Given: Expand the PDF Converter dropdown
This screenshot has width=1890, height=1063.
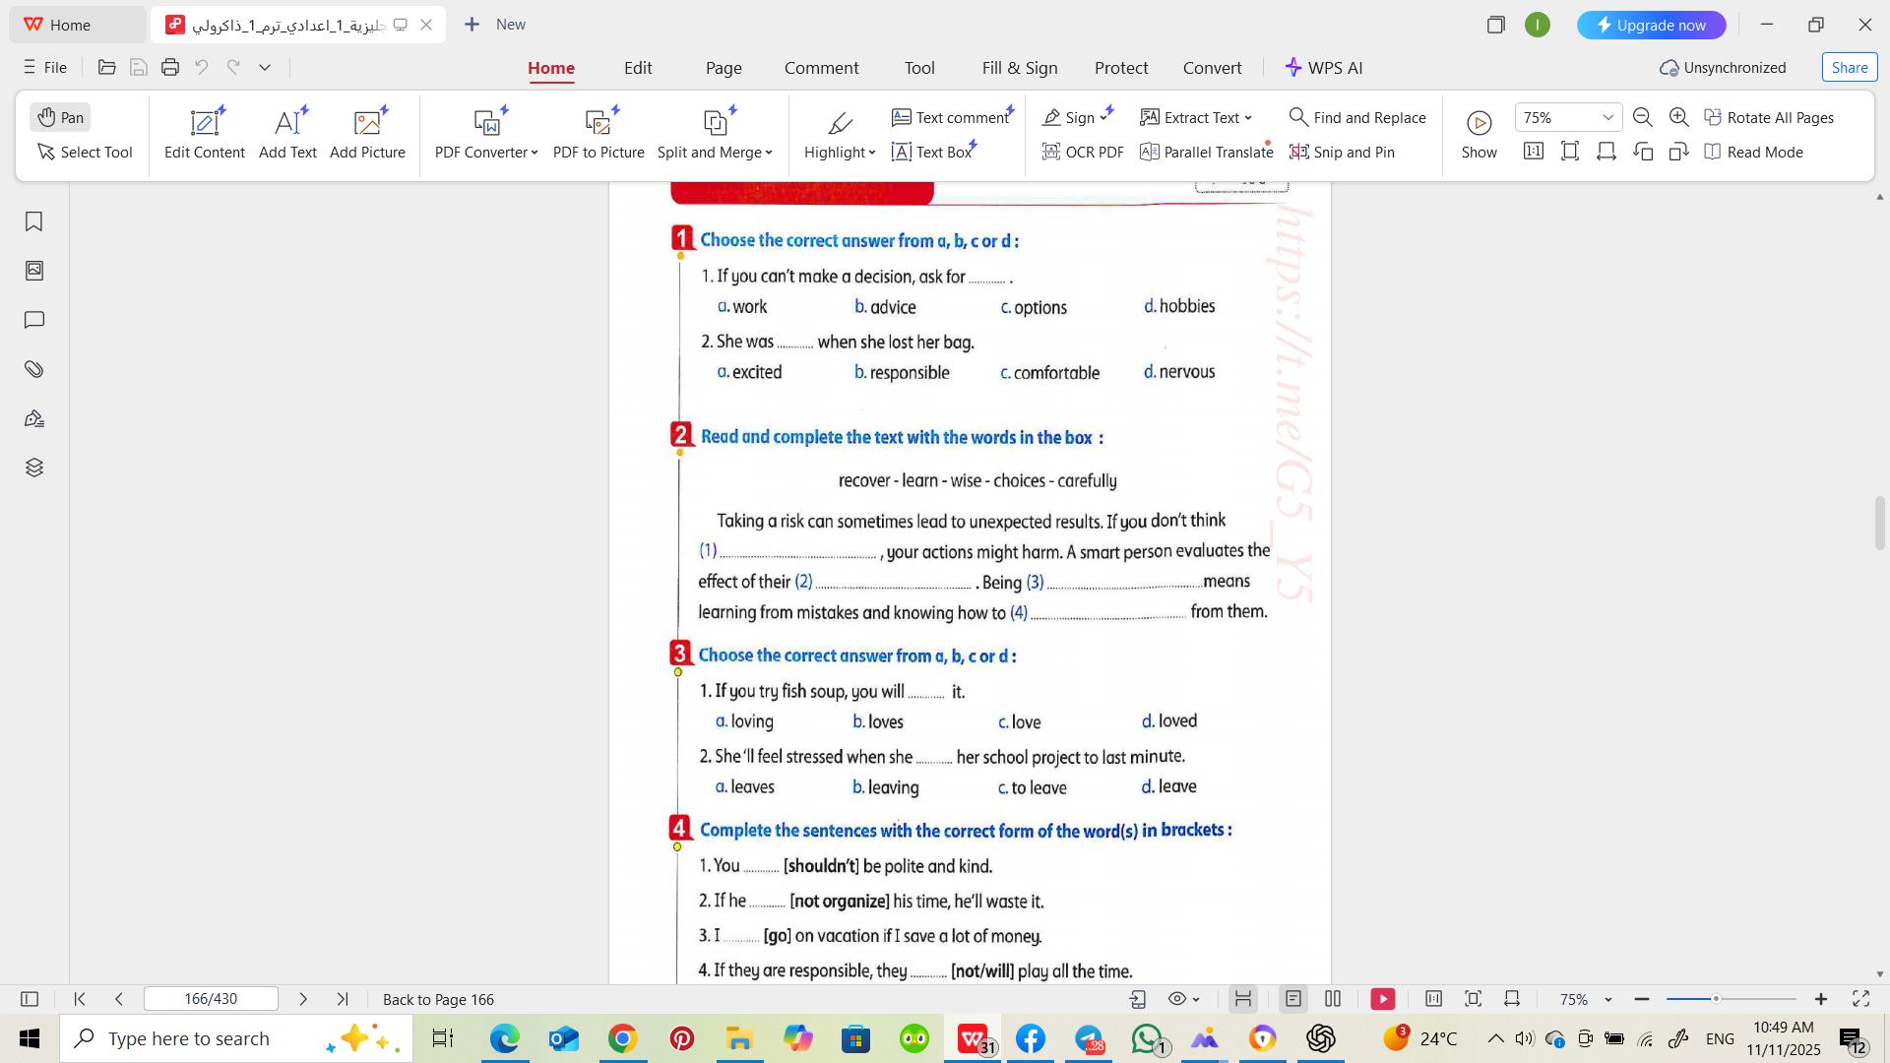Looking at the screenshot, I should click(535, 153).
